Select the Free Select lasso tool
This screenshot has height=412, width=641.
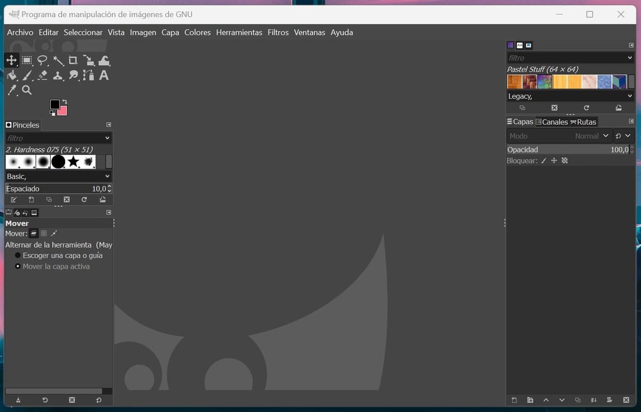(x=42, y=60)
